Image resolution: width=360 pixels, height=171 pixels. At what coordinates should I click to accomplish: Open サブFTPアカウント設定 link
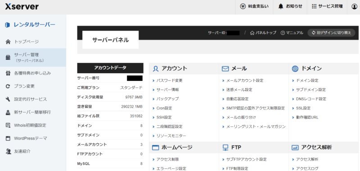point(247,159)
